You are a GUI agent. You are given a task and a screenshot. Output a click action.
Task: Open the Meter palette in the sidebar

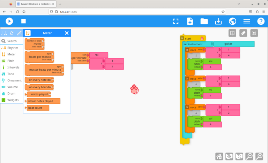click(12, 54)
